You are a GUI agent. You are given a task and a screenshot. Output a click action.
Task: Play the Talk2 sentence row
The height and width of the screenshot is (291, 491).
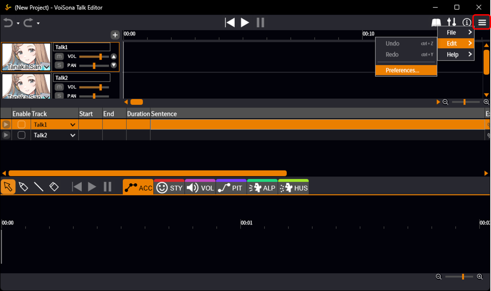[6, 135]
